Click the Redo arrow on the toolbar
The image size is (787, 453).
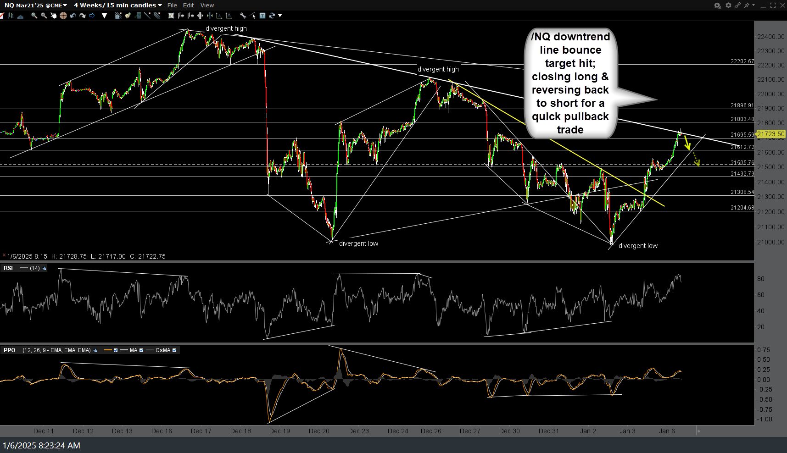[x=83, y=16]
